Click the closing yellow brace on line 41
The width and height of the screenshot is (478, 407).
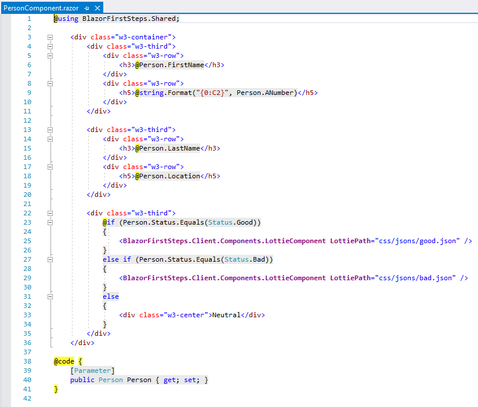click(x=56, y=389)
